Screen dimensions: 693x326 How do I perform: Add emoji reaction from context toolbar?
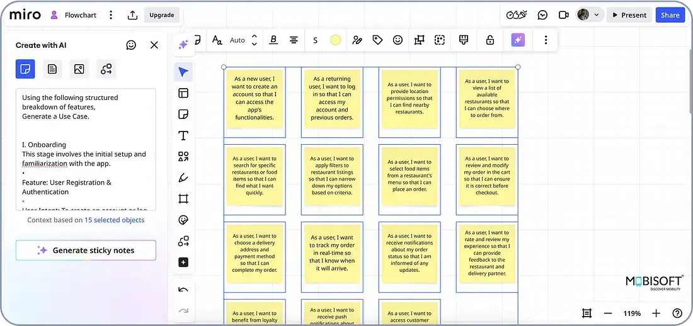pyautogui.click(x=398, y=40)
